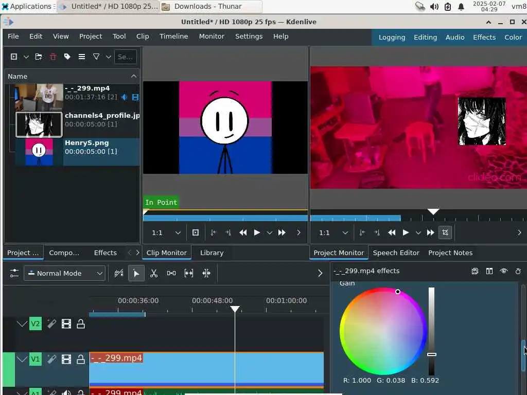
Task: Show more Clip Monitor toolbar items
Action: [298, 232]
